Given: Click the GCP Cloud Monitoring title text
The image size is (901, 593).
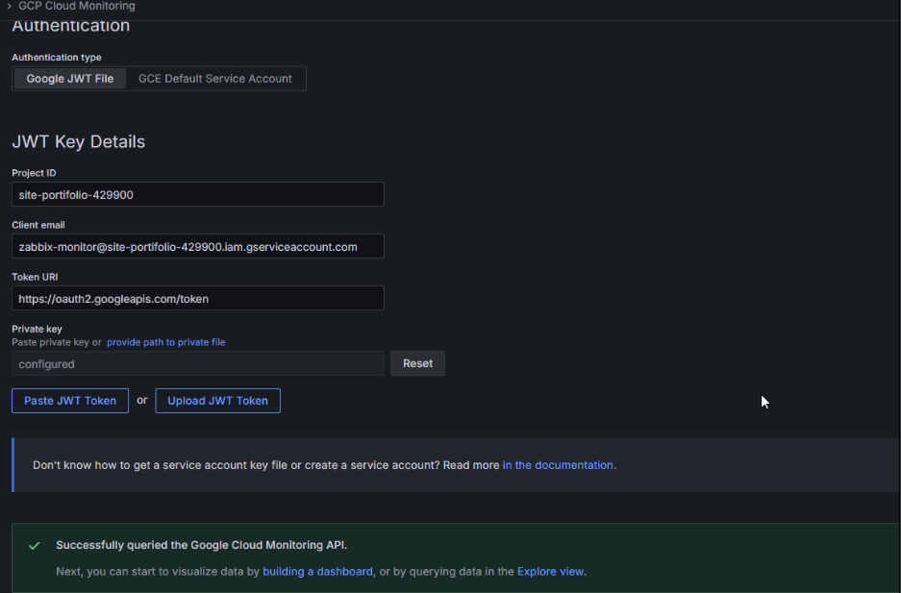Looking at the screenshot, I should coord(77,7).
